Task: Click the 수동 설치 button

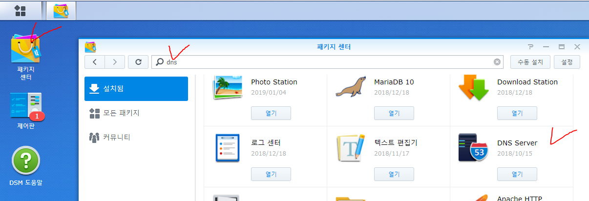Action: coord(530,62)
